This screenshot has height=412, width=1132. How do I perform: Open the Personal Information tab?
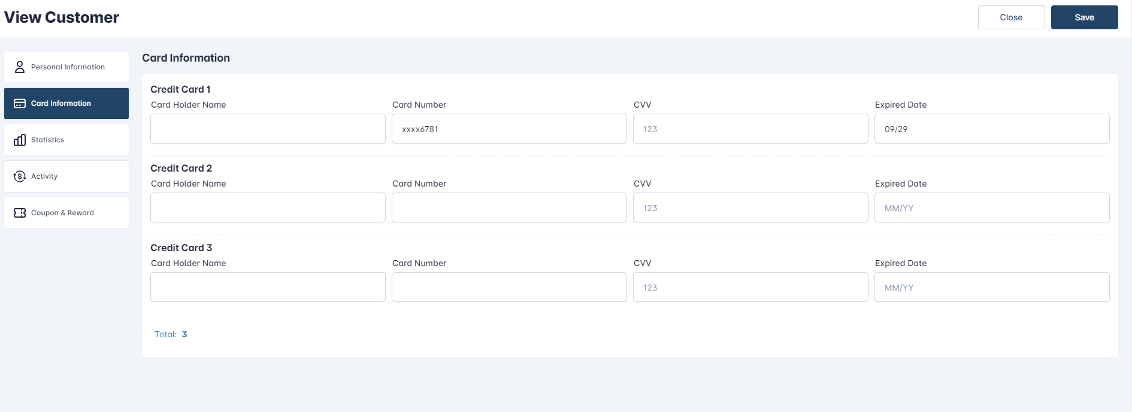point(66,67)
